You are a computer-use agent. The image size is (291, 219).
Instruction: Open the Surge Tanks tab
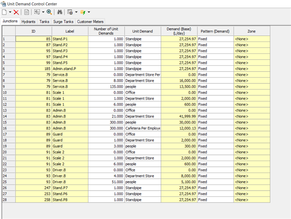(x=63, y=21)
